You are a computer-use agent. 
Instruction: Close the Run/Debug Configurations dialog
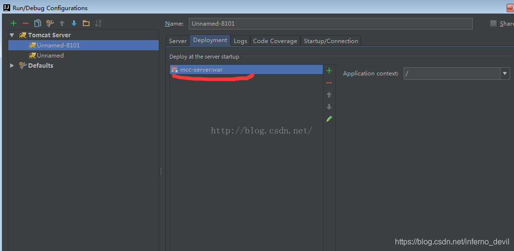(510, 8)
